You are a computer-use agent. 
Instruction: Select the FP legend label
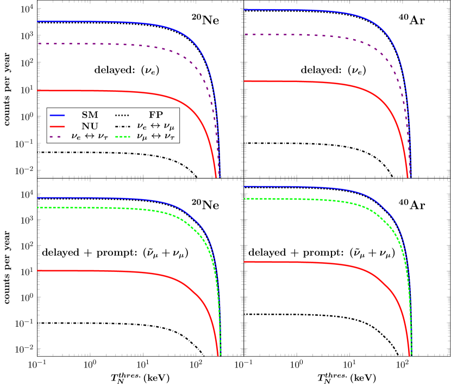click(x=157, y=115)
